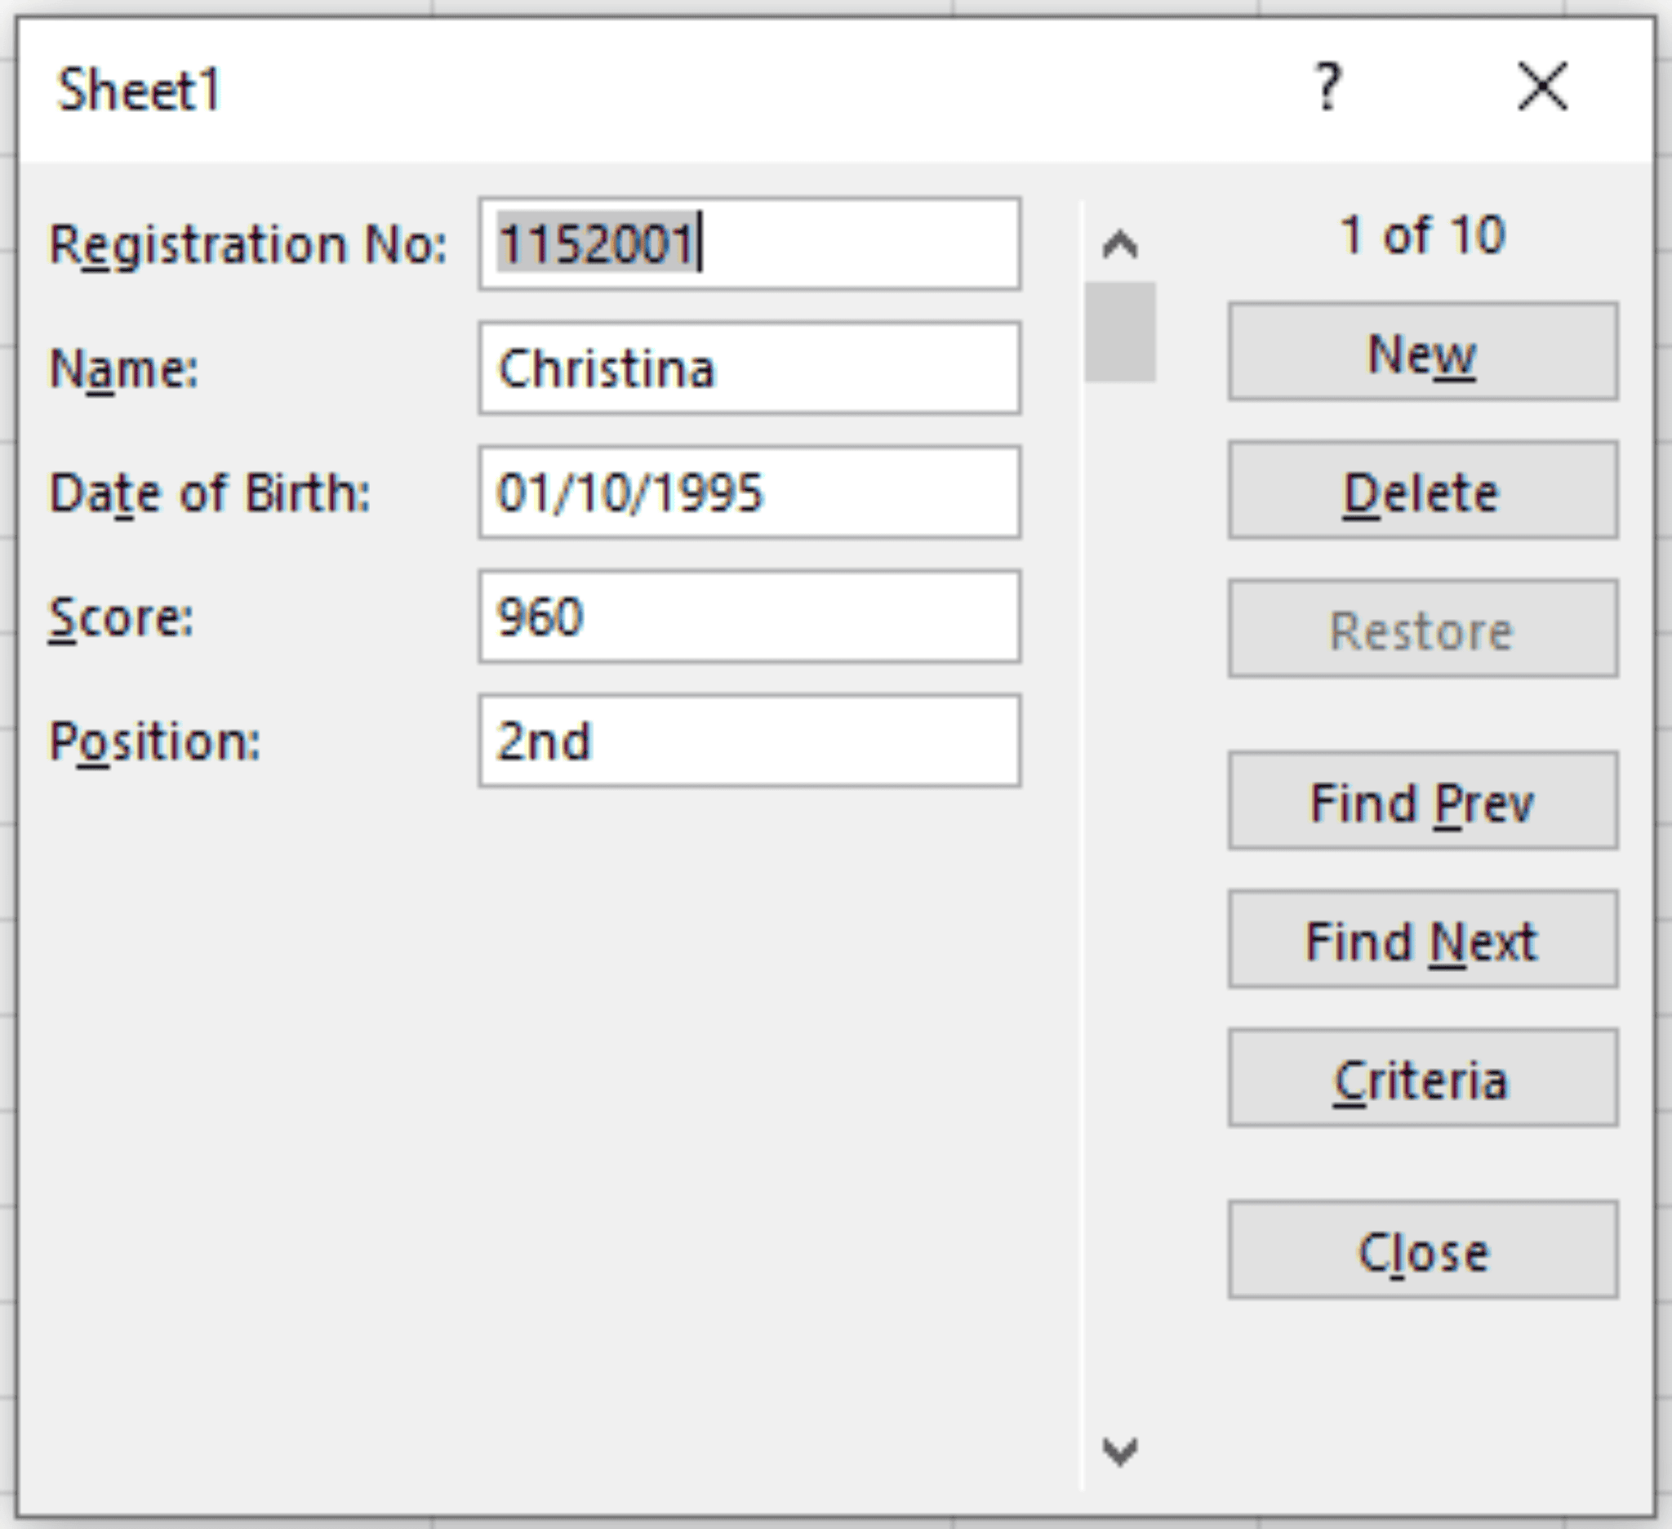Click the dialog close X icon

click(1542, 86)
